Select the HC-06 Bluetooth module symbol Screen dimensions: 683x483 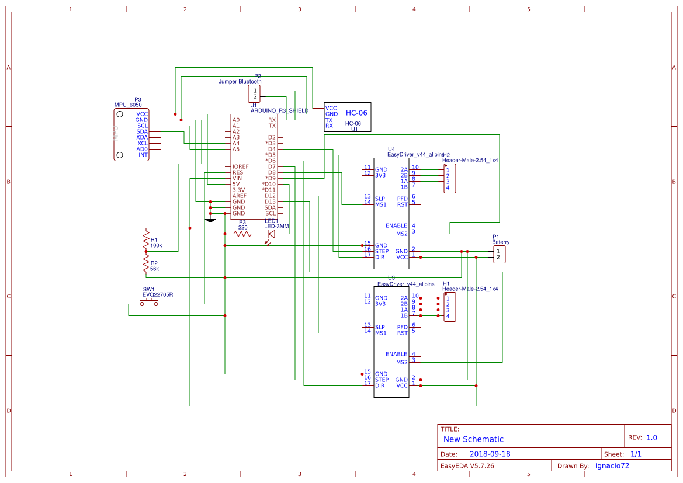pyautogui.click(x=347, y=117)
